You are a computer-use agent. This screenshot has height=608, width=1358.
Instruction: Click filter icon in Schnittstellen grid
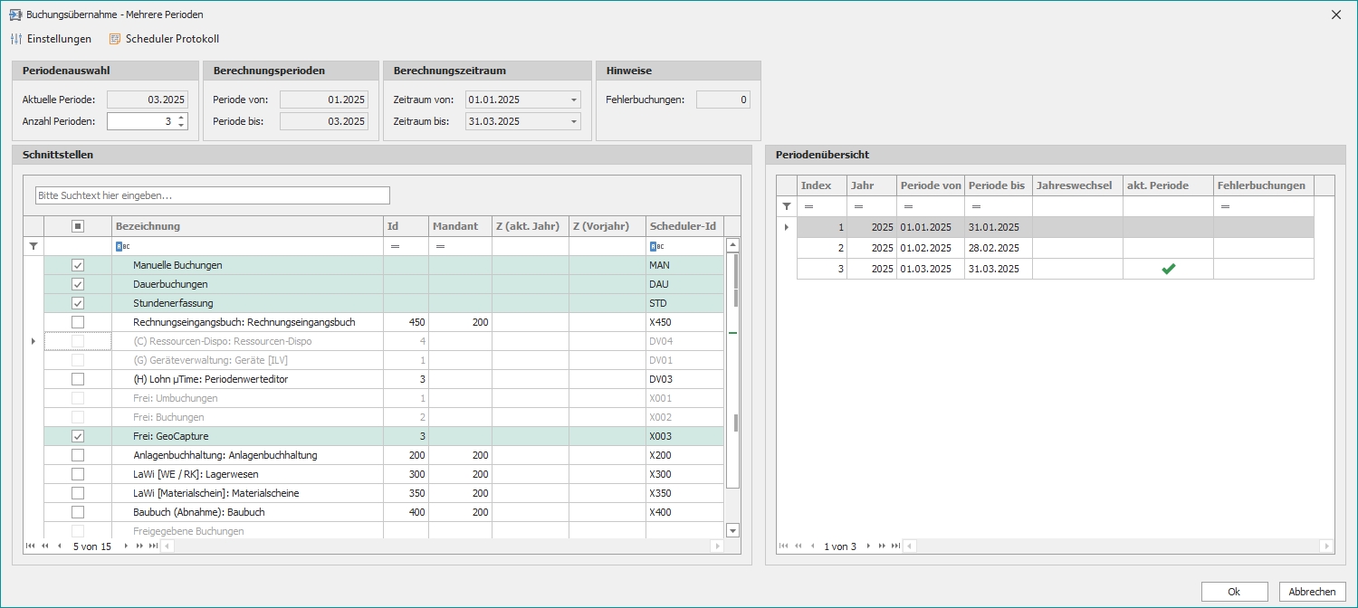[x=33, y=246]
